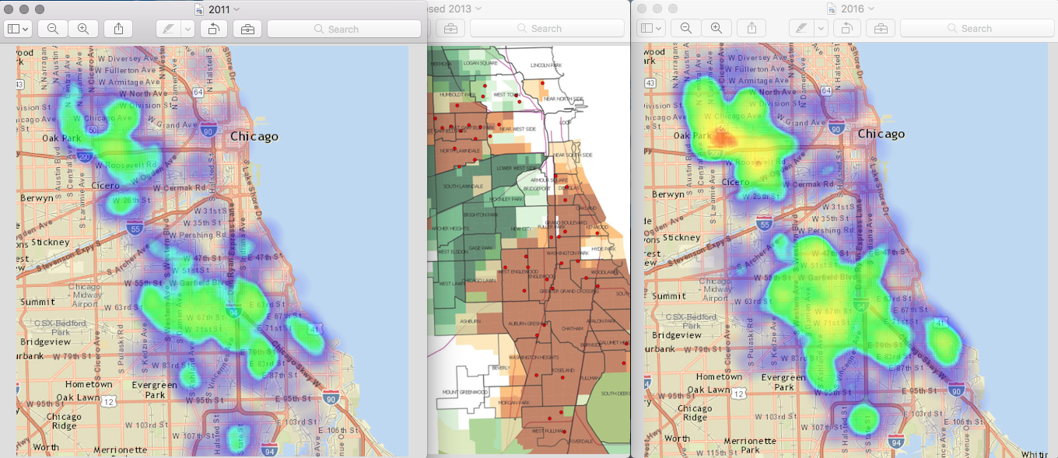Image resolution: width=1058 pixels, height=458 pixels.
Task: Share the 2016 image
Action: pyautogui.click(x=751, y=28)
